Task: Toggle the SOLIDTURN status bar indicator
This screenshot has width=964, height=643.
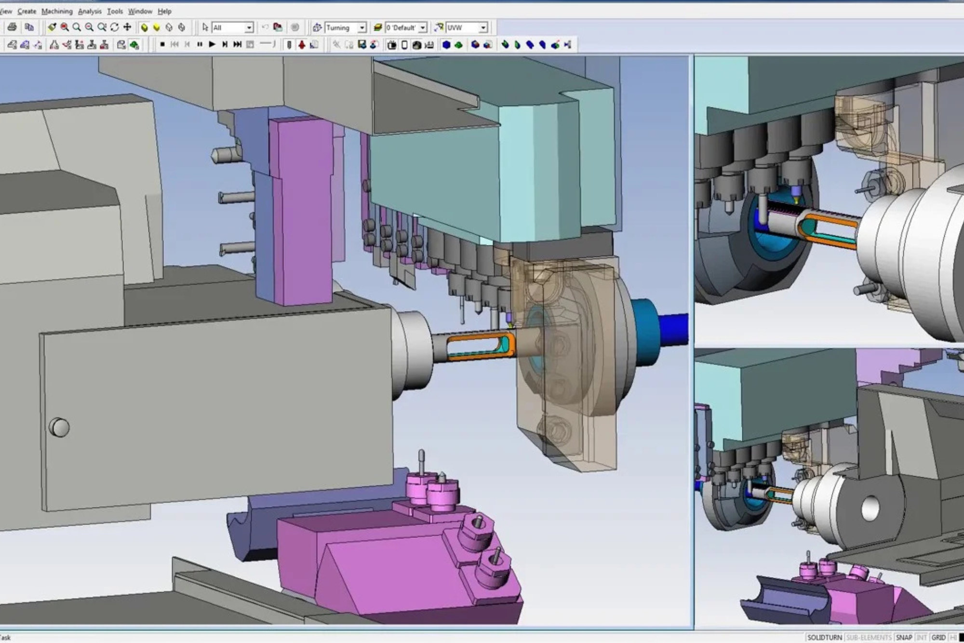Action: coord(824,637)
